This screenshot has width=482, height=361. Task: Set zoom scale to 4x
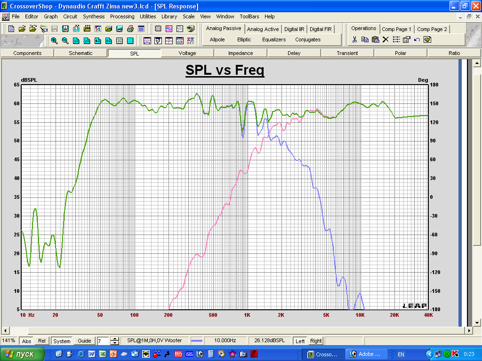coord(98,40)
